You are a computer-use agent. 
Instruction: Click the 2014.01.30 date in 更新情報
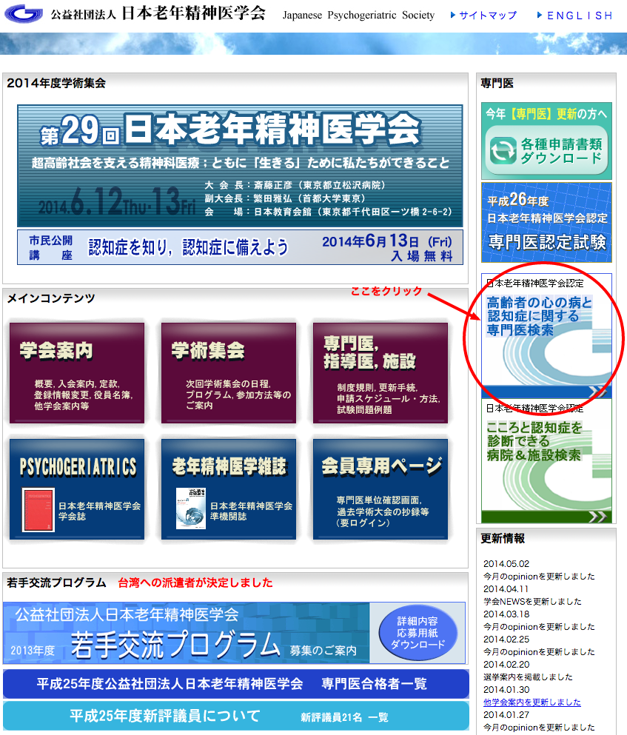[506, 690]
